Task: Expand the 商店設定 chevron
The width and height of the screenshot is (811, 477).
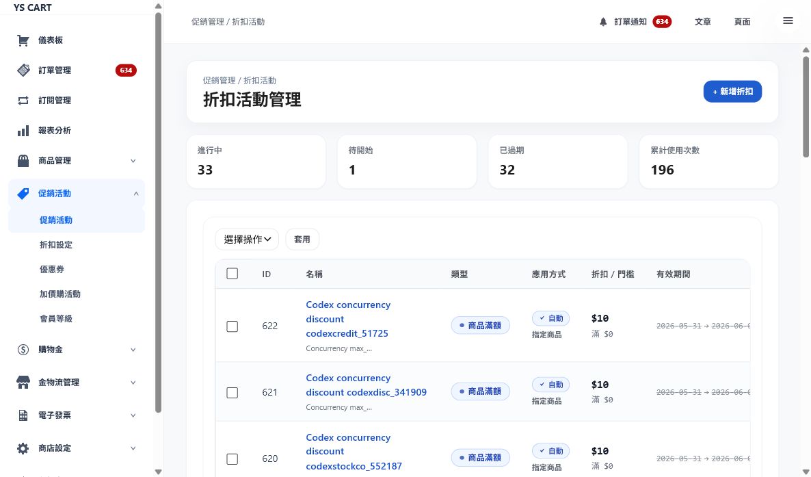Action: pyautogui.click(x=133, y=448)
